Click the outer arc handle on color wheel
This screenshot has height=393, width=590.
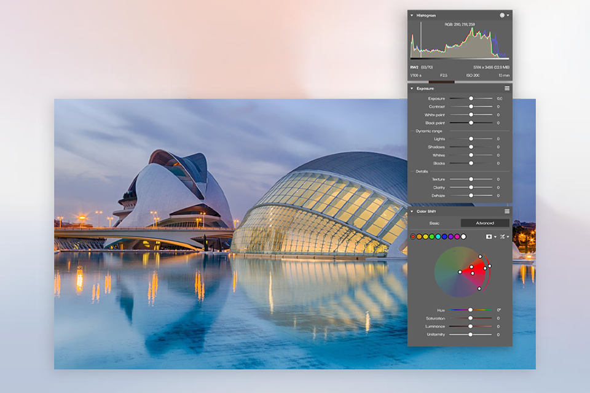(x=490, y=266)
